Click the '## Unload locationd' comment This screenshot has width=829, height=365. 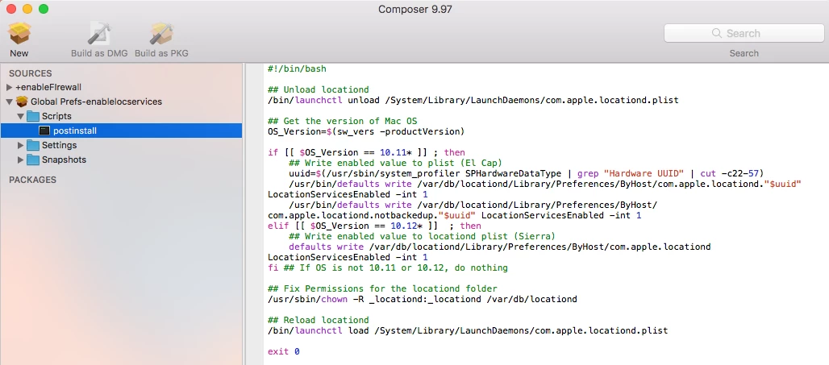click(x=319, y=89)
